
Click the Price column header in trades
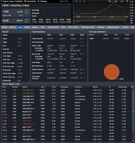tap(54, 87)
